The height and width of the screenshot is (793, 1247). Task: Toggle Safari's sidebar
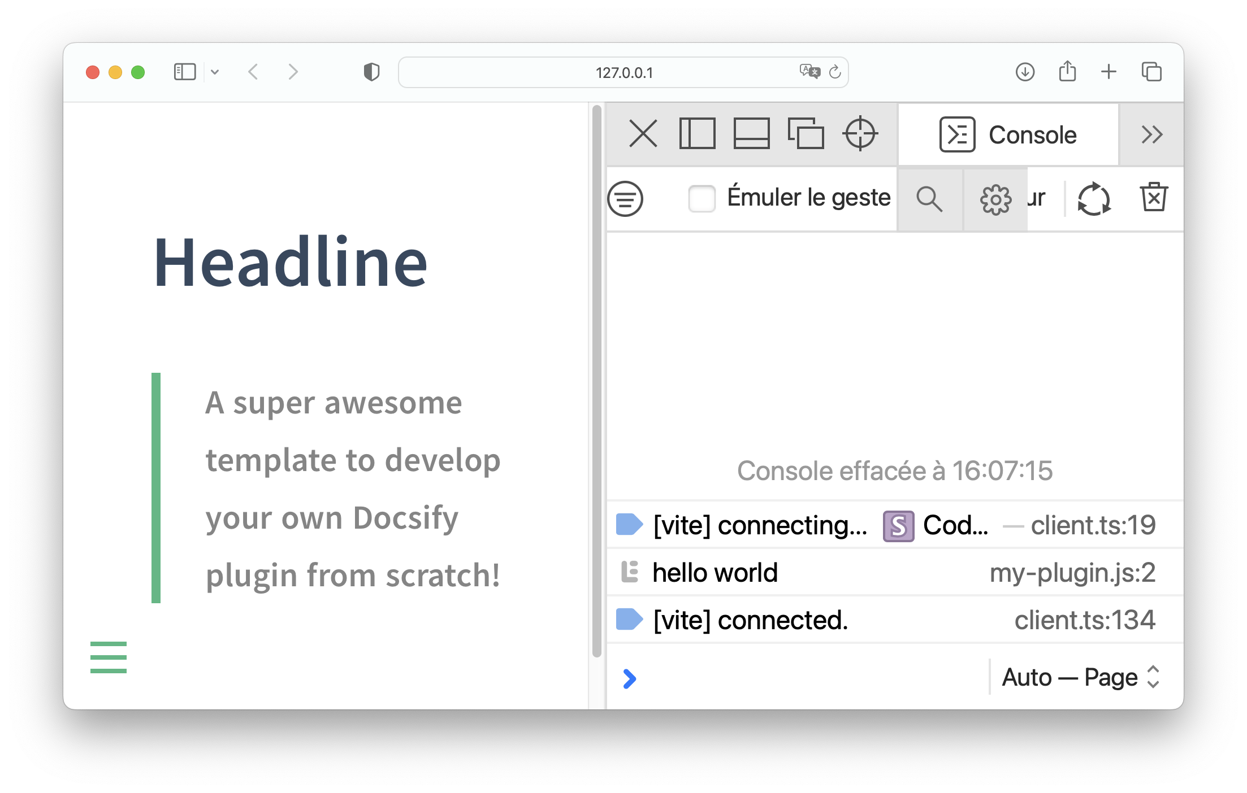pos(185,72)
